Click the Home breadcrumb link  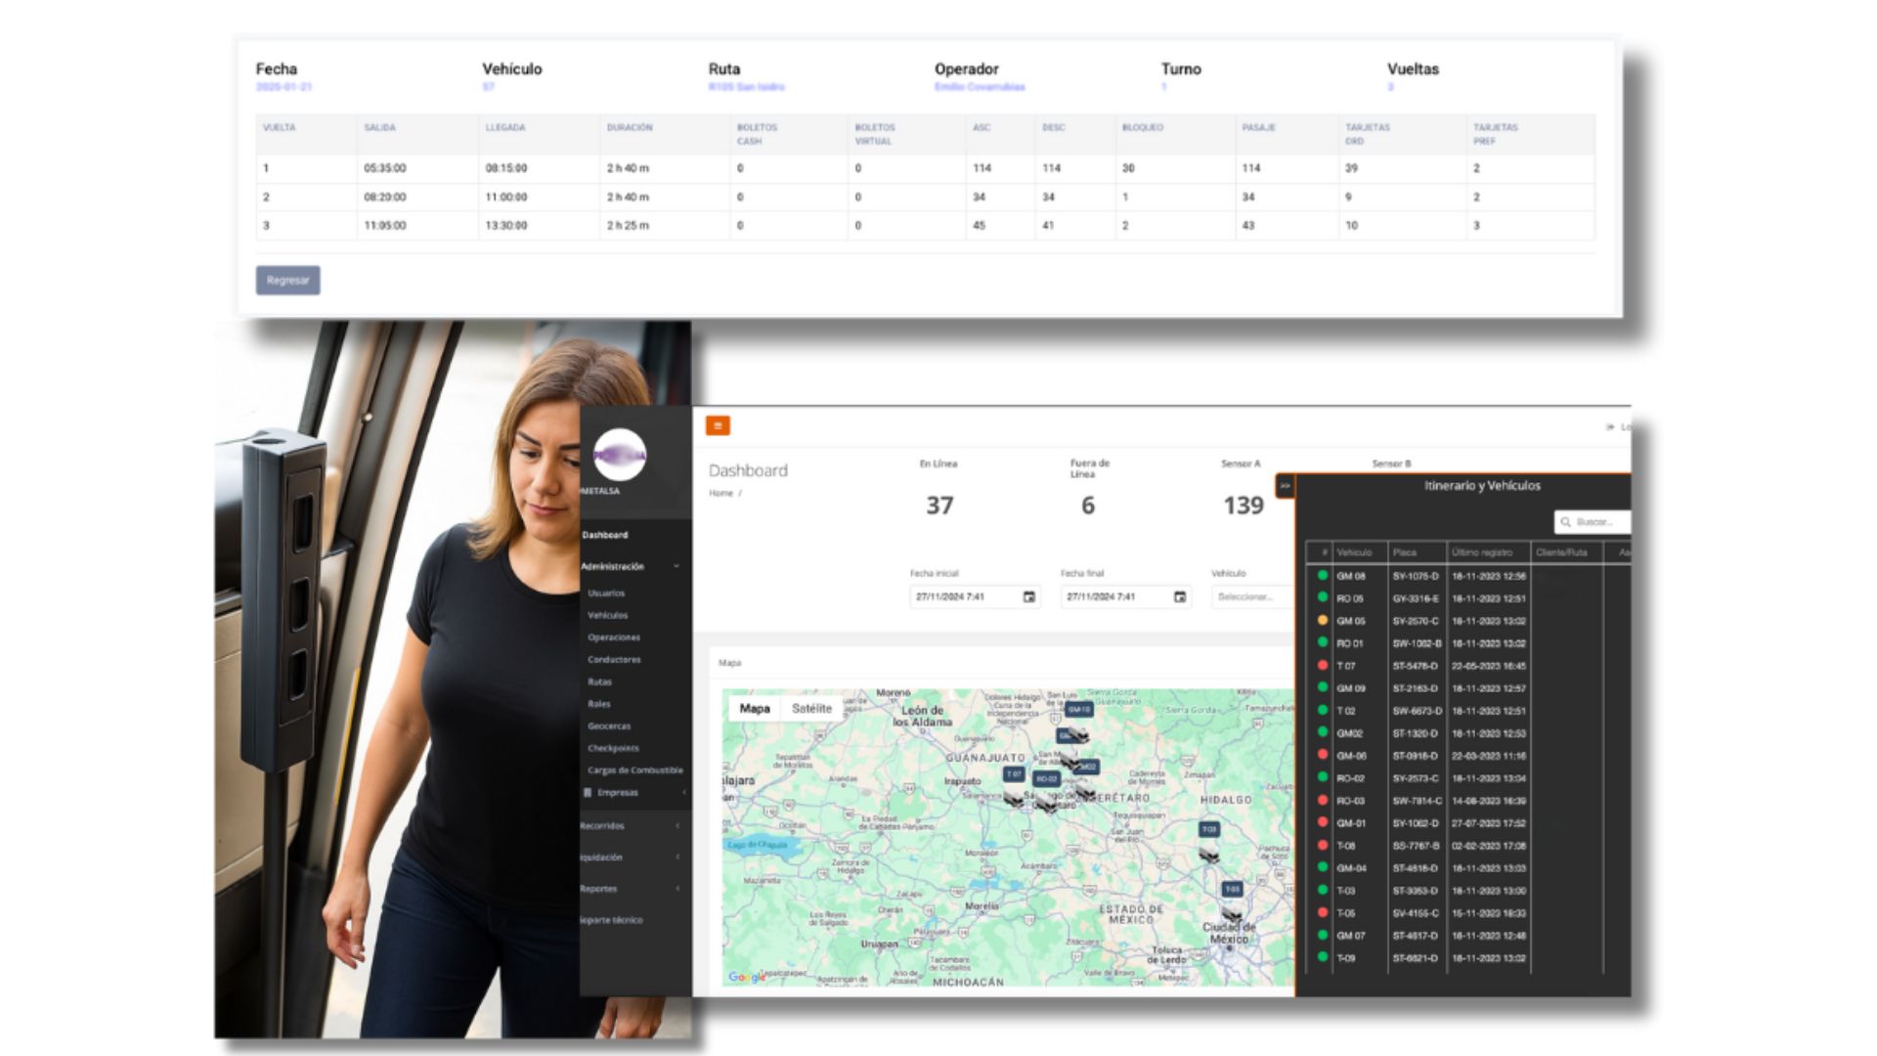(720, 494)
